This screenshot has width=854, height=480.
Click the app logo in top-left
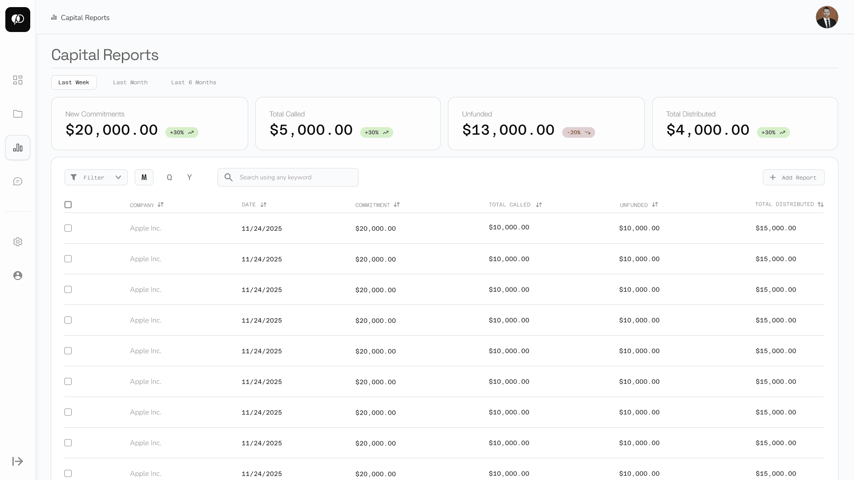[x=18, y=20]
